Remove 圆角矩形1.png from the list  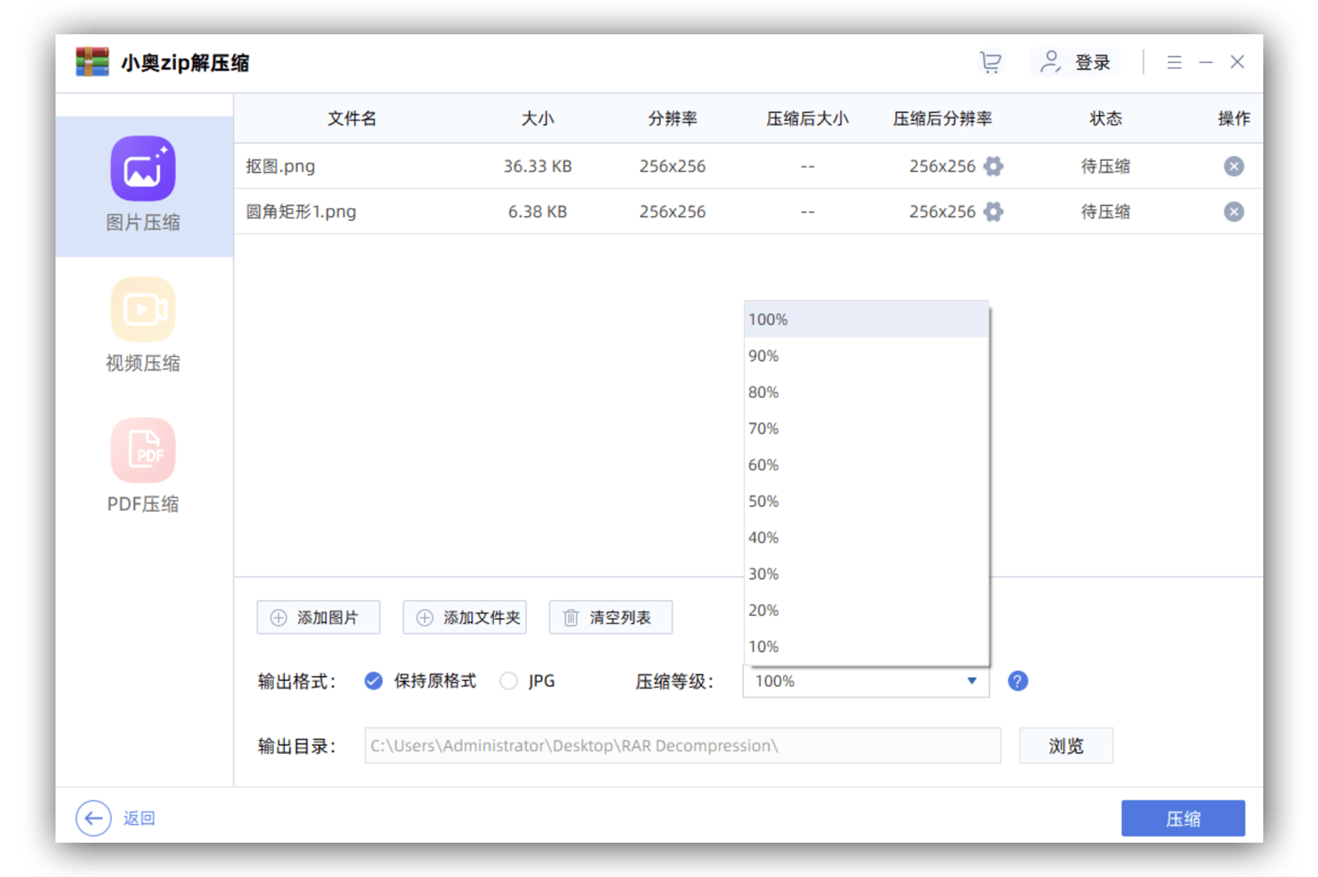pos(1233,212)
